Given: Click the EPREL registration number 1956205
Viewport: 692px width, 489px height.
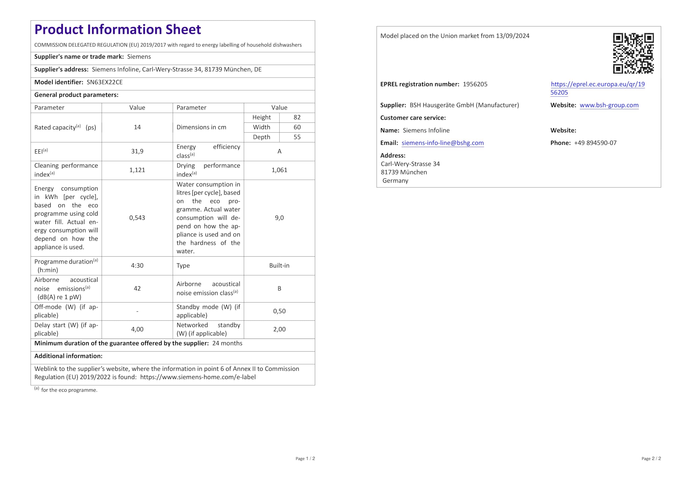Looking at the screenshot, I should click(x=475, y=84).
